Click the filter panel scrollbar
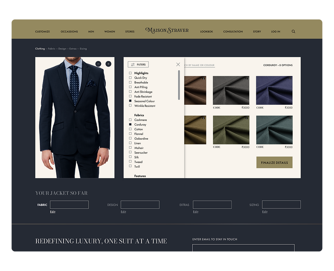 point(179,85)
